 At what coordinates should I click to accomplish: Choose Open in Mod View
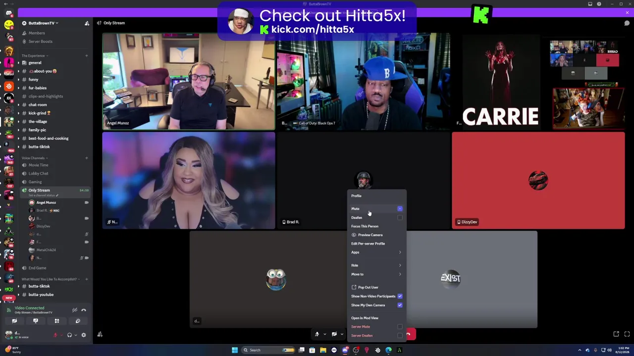pos(376,318)
